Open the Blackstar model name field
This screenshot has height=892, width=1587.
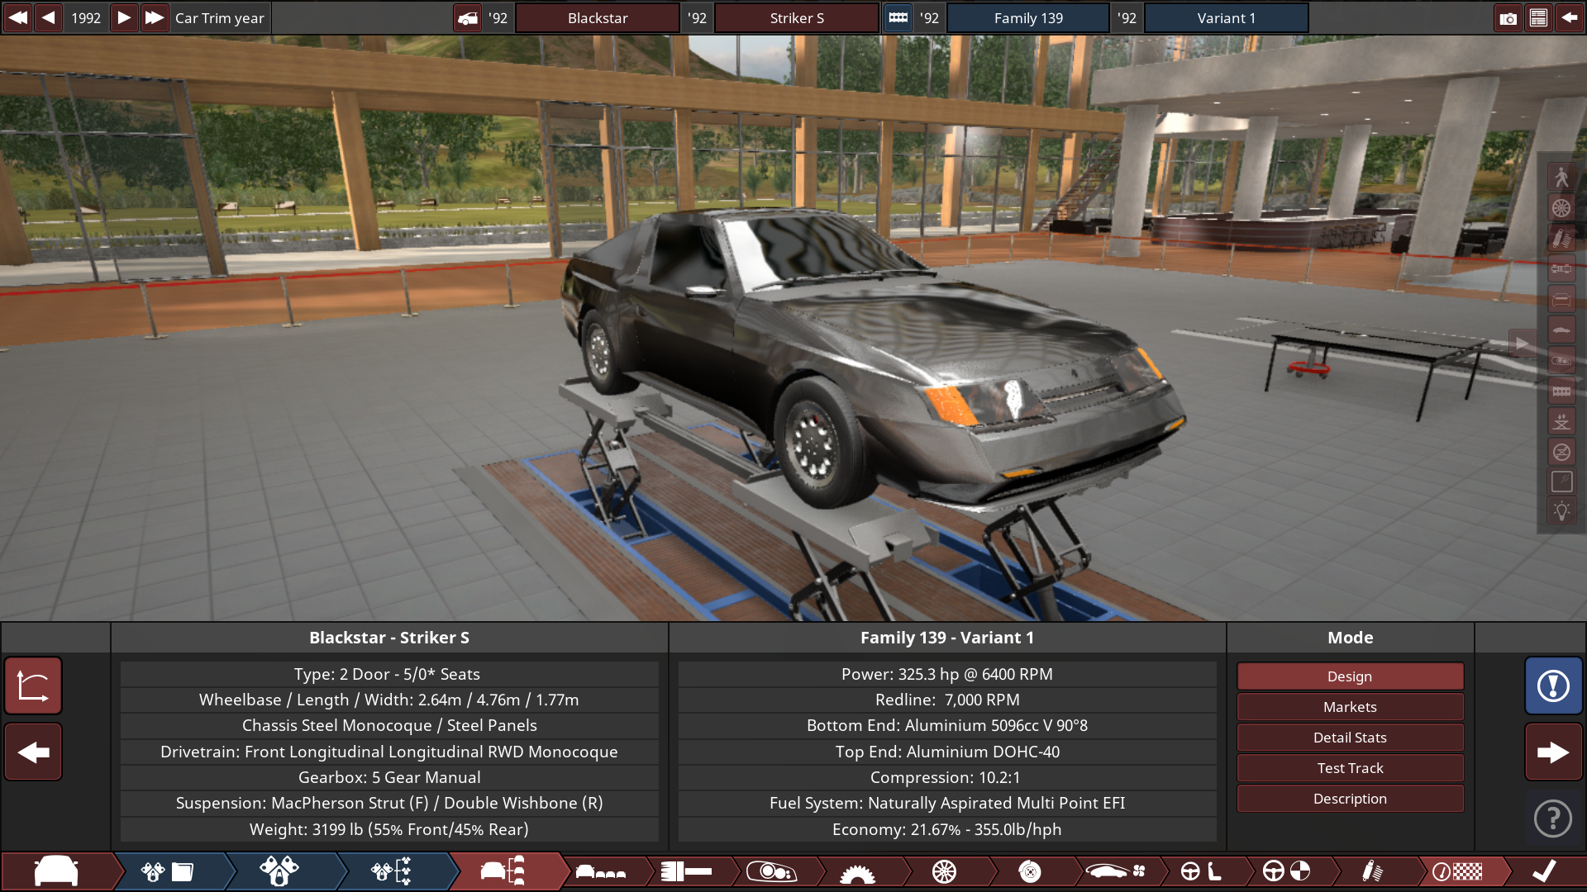point(598,17)
